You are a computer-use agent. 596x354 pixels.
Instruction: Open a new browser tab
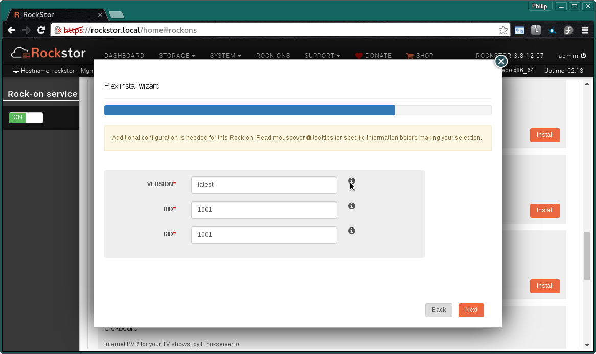[x=117, y=15]
